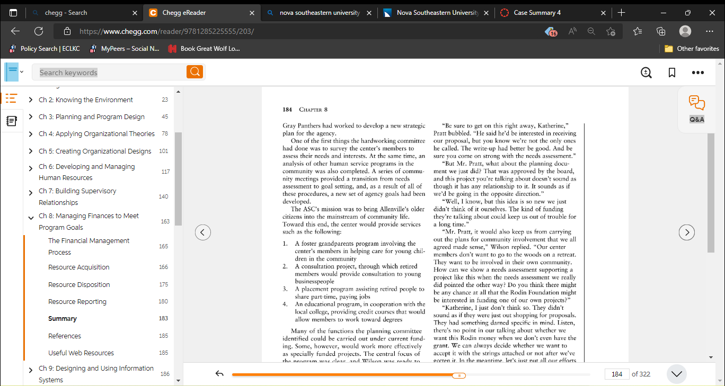725x386 pixels.
Task: Open the zoom magnifier tool in reader
Action: [x=646, y=73]
